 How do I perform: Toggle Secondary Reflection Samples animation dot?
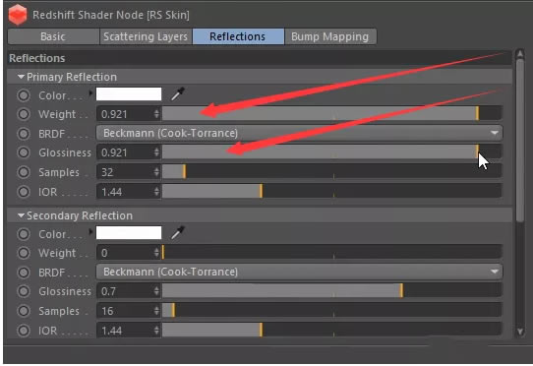tap(24, 311)
